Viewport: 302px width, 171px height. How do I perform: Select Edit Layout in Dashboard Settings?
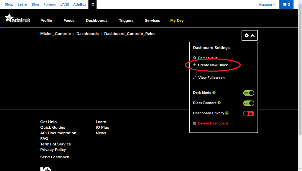click(205, 58)
